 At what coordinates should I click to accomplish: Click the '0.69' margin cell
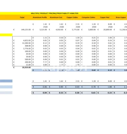pos(77,87)
